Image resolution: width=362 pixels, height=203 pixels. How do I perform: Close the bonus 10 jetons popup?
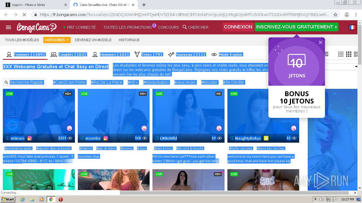320,42
